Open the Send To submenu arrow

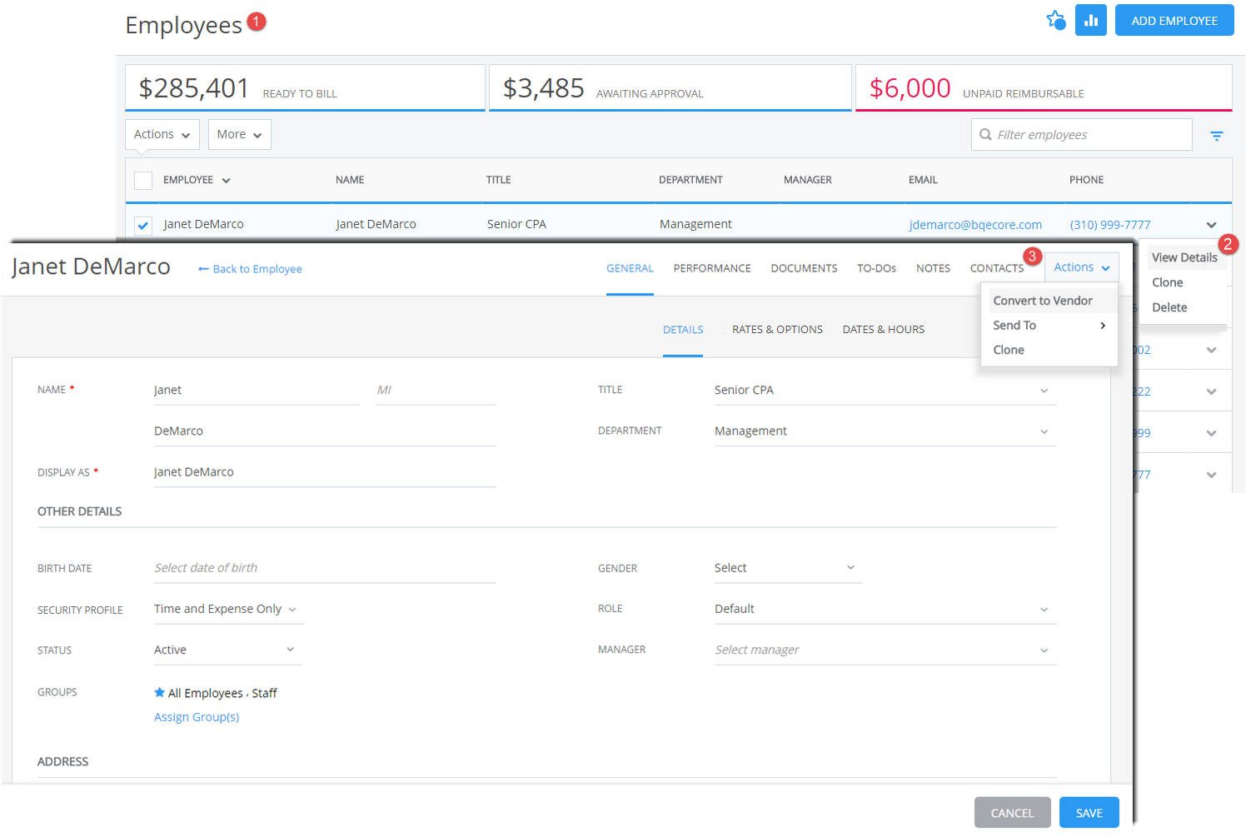(x=1103, y=326)
